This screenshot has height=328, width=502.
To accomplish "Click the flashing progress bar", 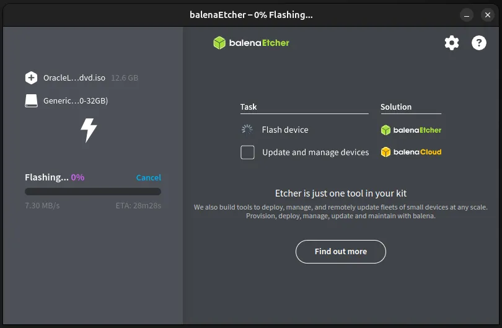I will coord(93,192).
